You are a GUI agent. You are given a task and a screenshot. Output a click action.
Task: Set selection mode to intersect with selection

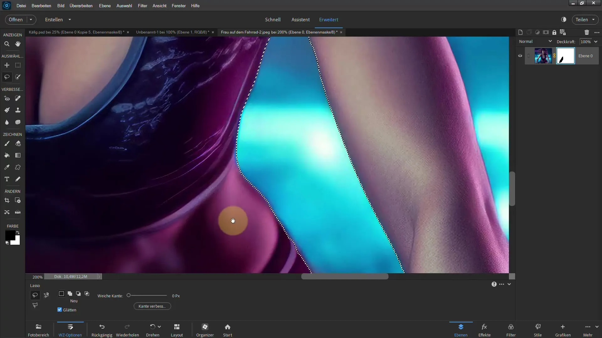87,294
